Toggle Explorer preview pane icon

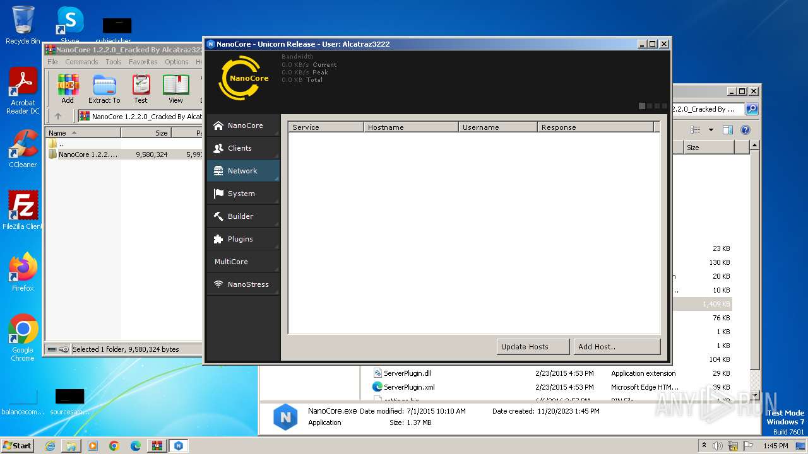pyautogui.click(x=727, y=130)
